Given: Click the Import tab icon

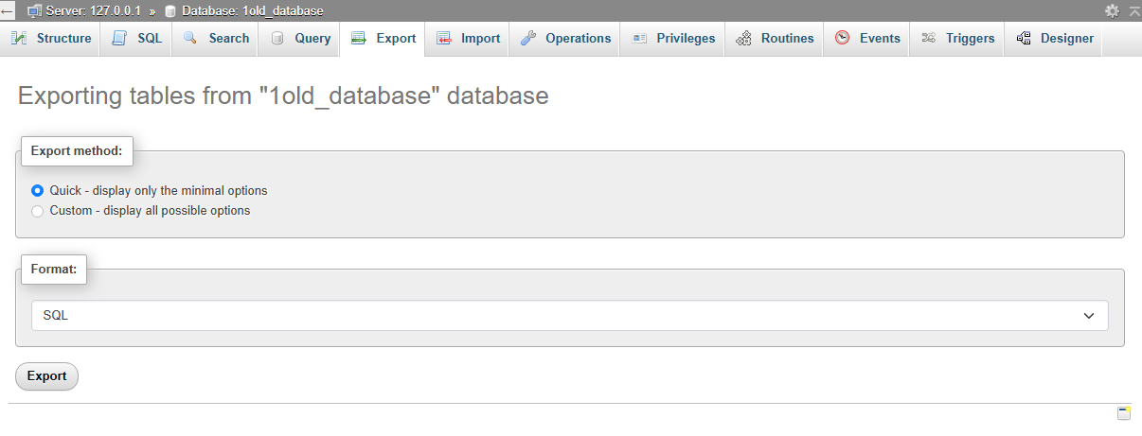Looking at the screenshot, I should (x=443, y=39).
